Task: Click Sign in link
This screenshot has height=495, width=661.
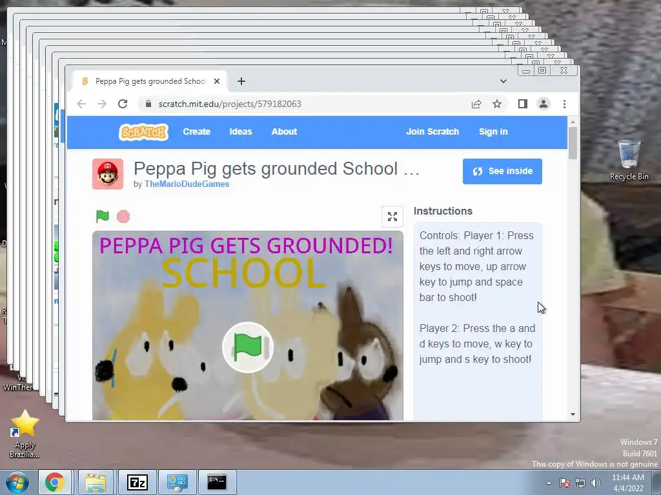Action: [493, 131]
